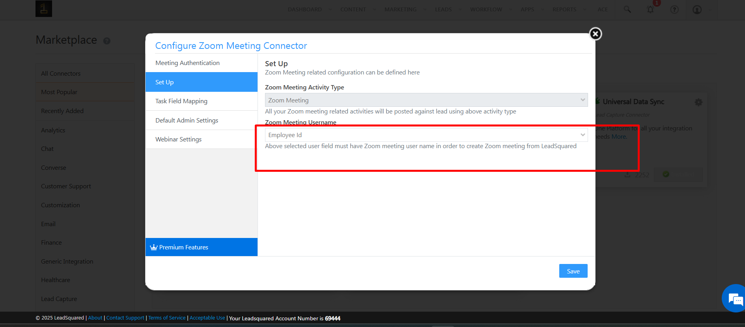
Task: Open the help question mark icon in the top bar
Action: (x=674, y=9)
